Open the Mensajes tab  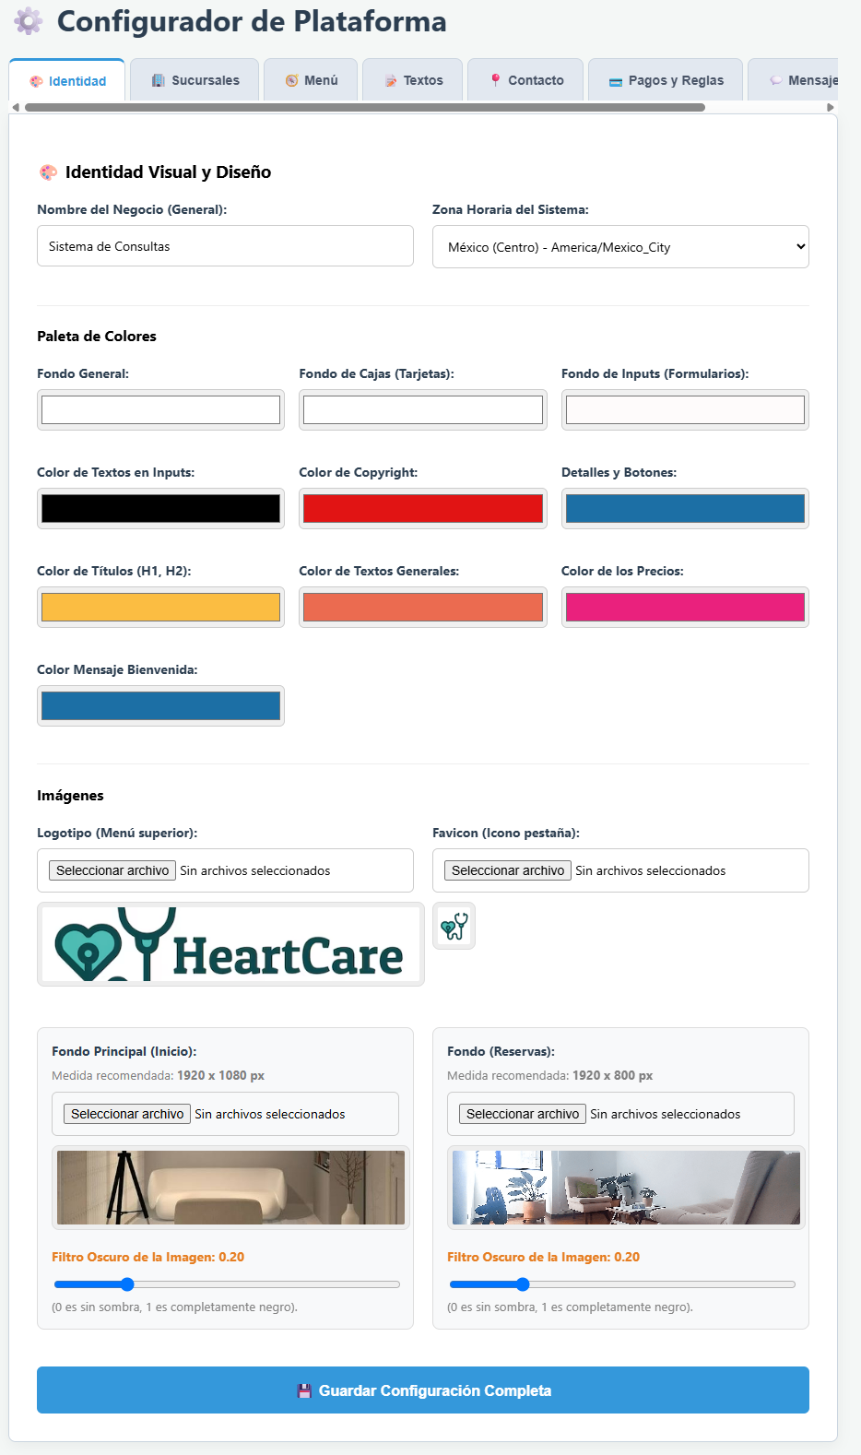(x=793, y=80)
